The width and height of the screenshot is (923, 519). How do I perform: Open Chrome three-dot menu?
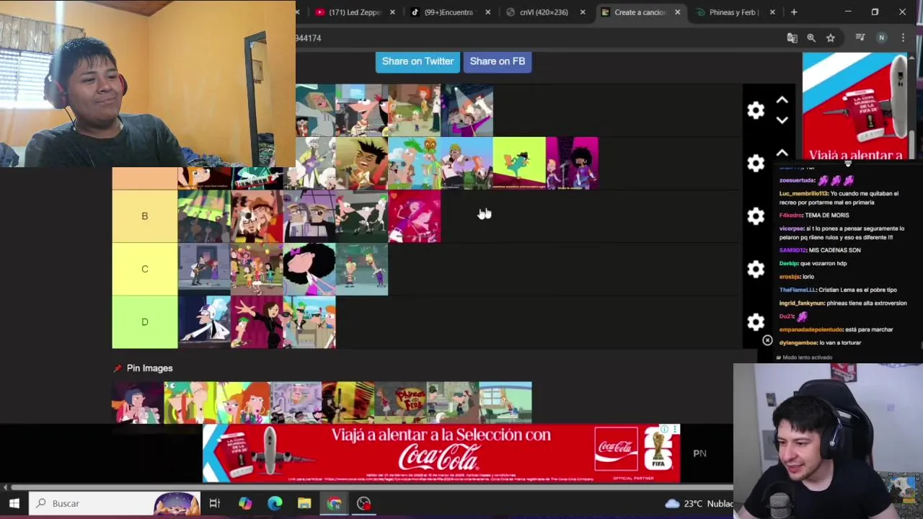[903, 37]
